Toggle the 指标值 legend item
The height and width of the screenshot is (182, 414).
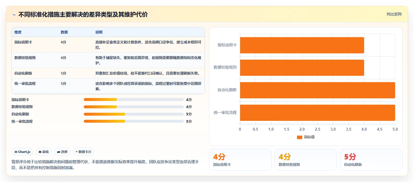[306, 137]
